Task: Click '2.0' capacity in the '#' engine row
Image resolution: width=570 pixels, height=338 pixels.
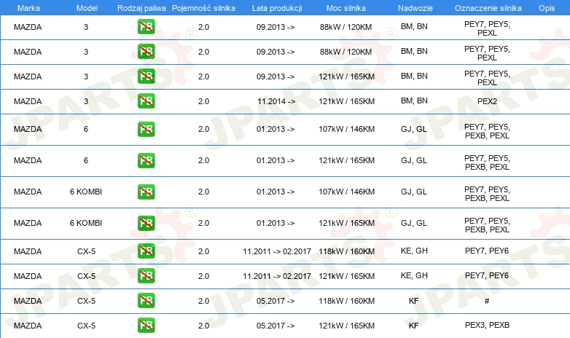Action: click(x=203, y=301)
